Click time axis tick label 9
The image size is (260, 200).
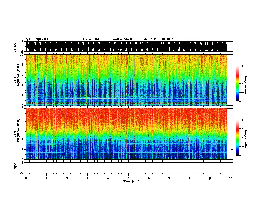pyautogui.click(x=210, y=178)
